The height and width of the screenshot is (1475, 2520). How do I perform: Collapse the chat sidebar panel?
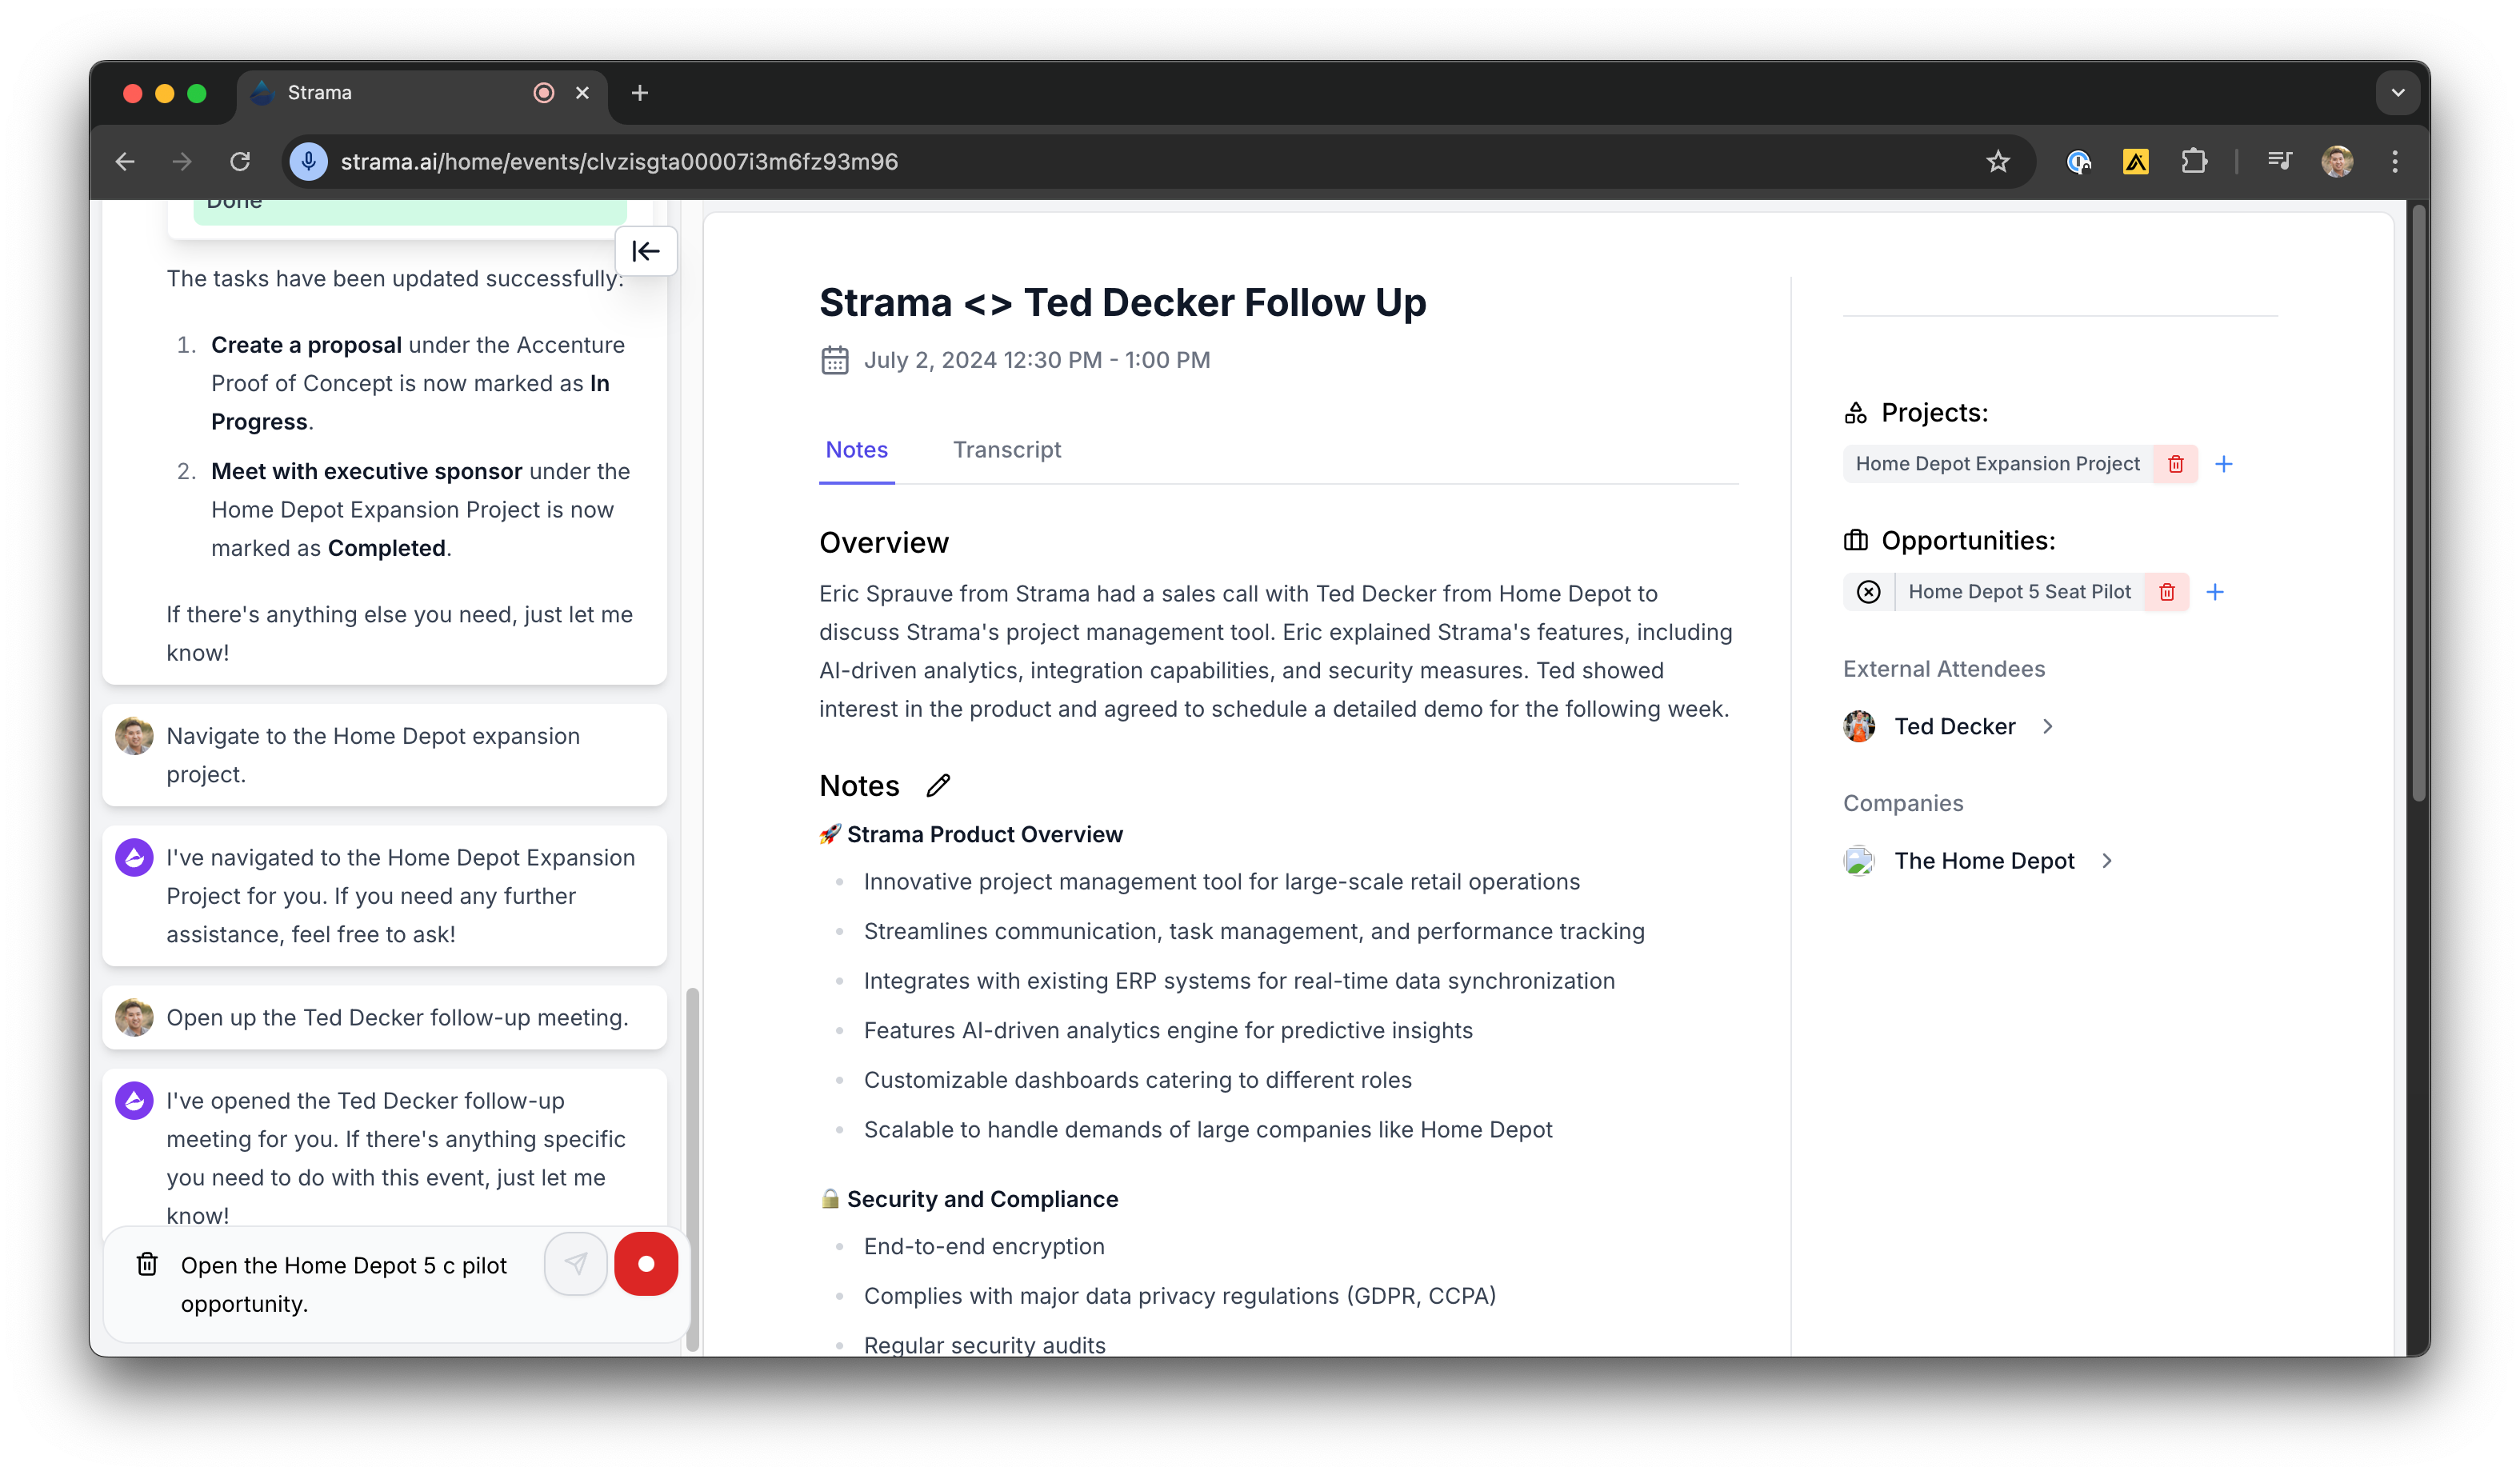[646, 251]
